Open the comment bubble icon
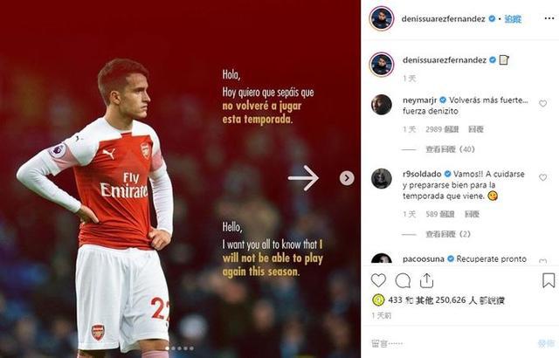 (x=403, y=280)
